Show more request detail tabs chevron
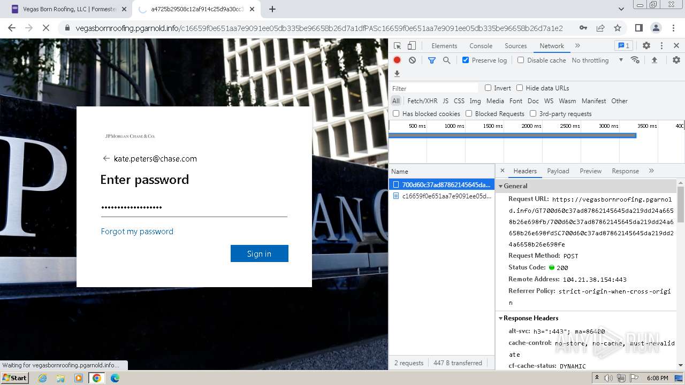 [651, 171]
